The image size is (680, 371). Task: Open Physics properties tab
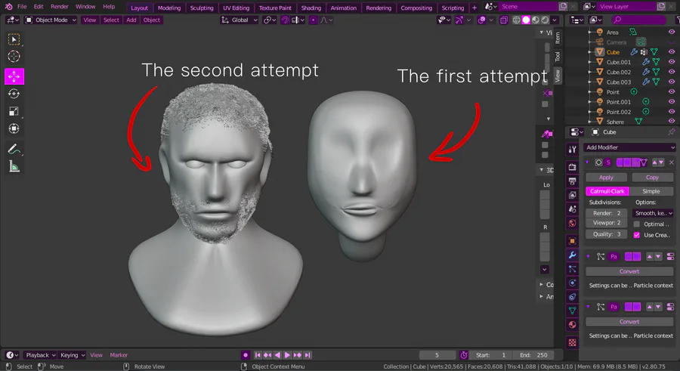573,283
